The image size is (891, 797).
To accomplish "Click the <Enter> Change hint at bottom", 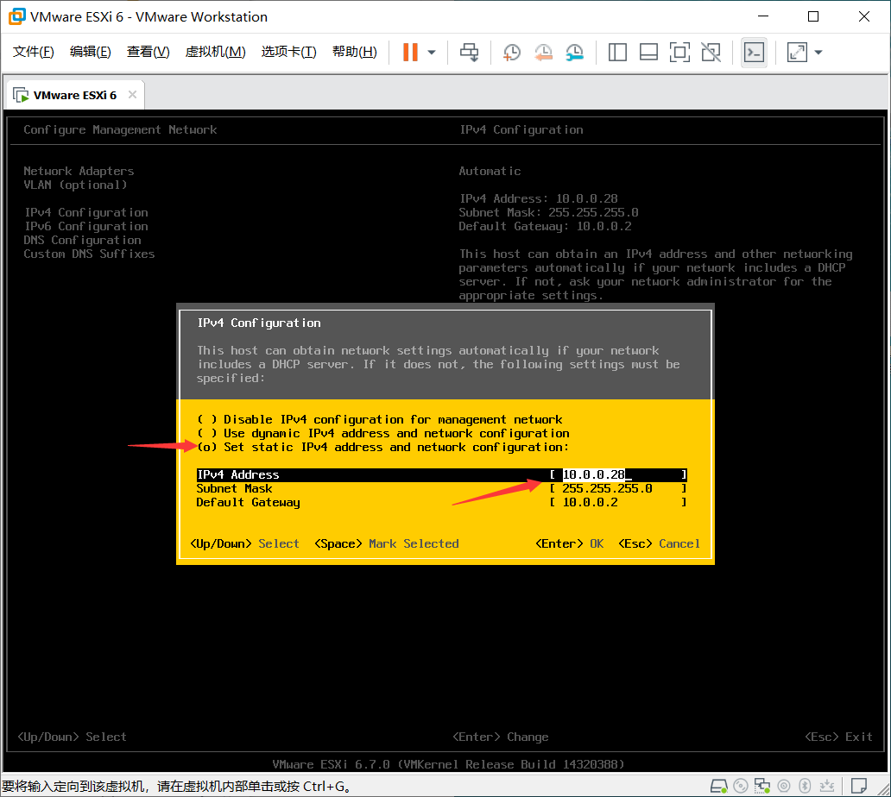I will click(501, 737).
